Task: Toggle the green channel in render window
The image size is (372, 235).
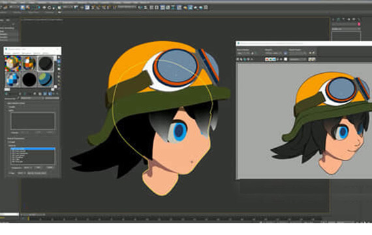Action: tap(270, 59)
